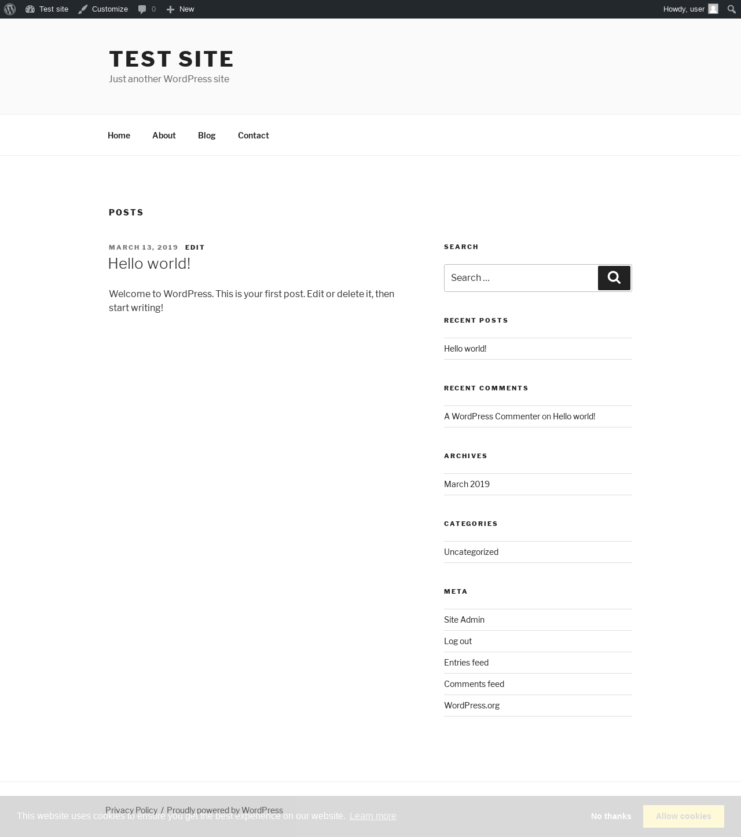Click the plus icon for New content

(170, 9)
